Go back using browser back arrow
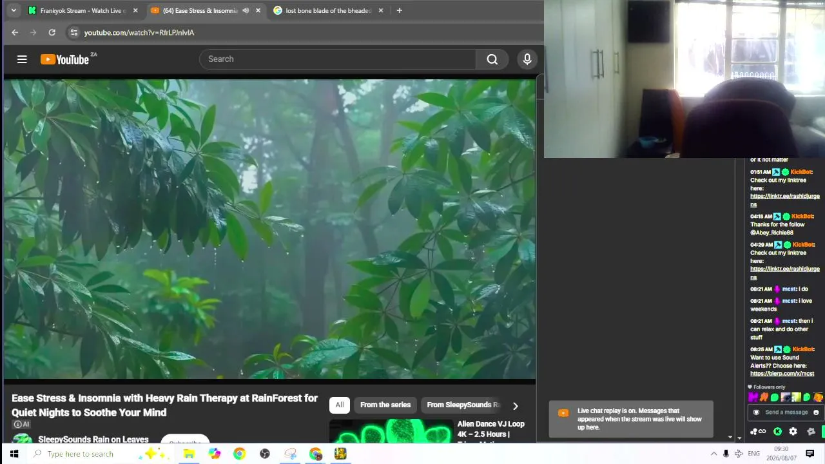Image resolution: width=825 pixels, height=464 pixels. click(x=15, y=32)
